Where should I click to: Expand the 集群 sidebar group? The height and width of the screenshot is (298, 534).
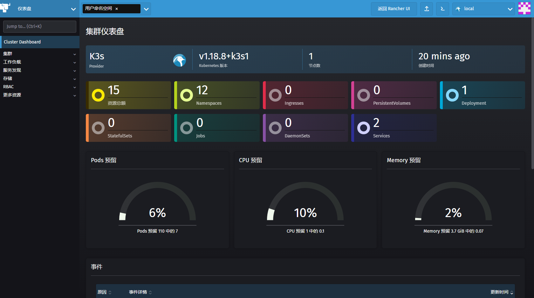point(40,54)
